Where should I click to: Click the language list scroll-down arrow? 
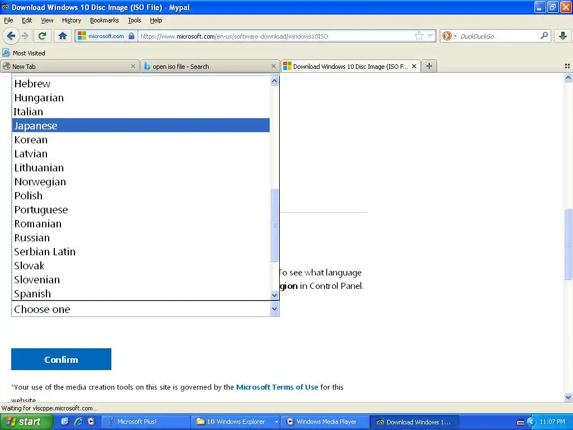pos(274,295)
